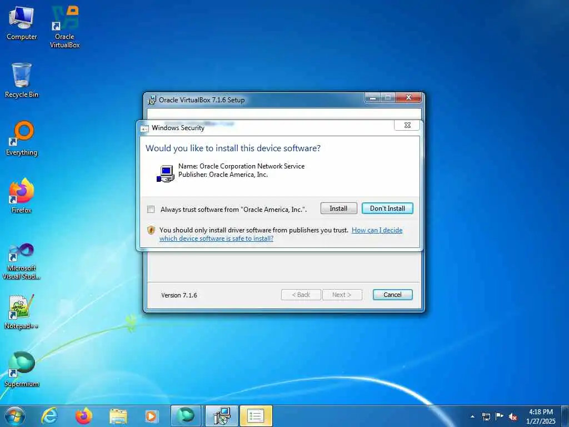This screenshot has height=427, width=569.
Task: Click the Windows Security title bar icon
Action: (144, 128)
